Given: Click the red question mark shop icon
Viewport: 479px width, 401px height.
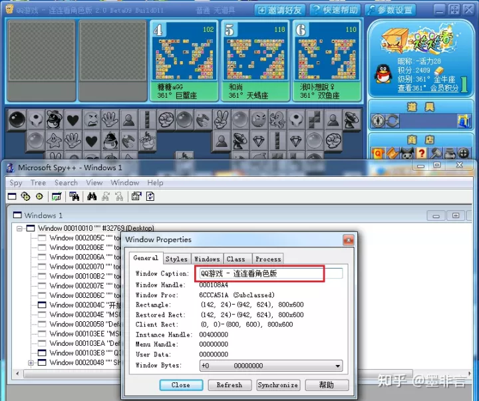Looking at the screenshot, I should (422, 153).
